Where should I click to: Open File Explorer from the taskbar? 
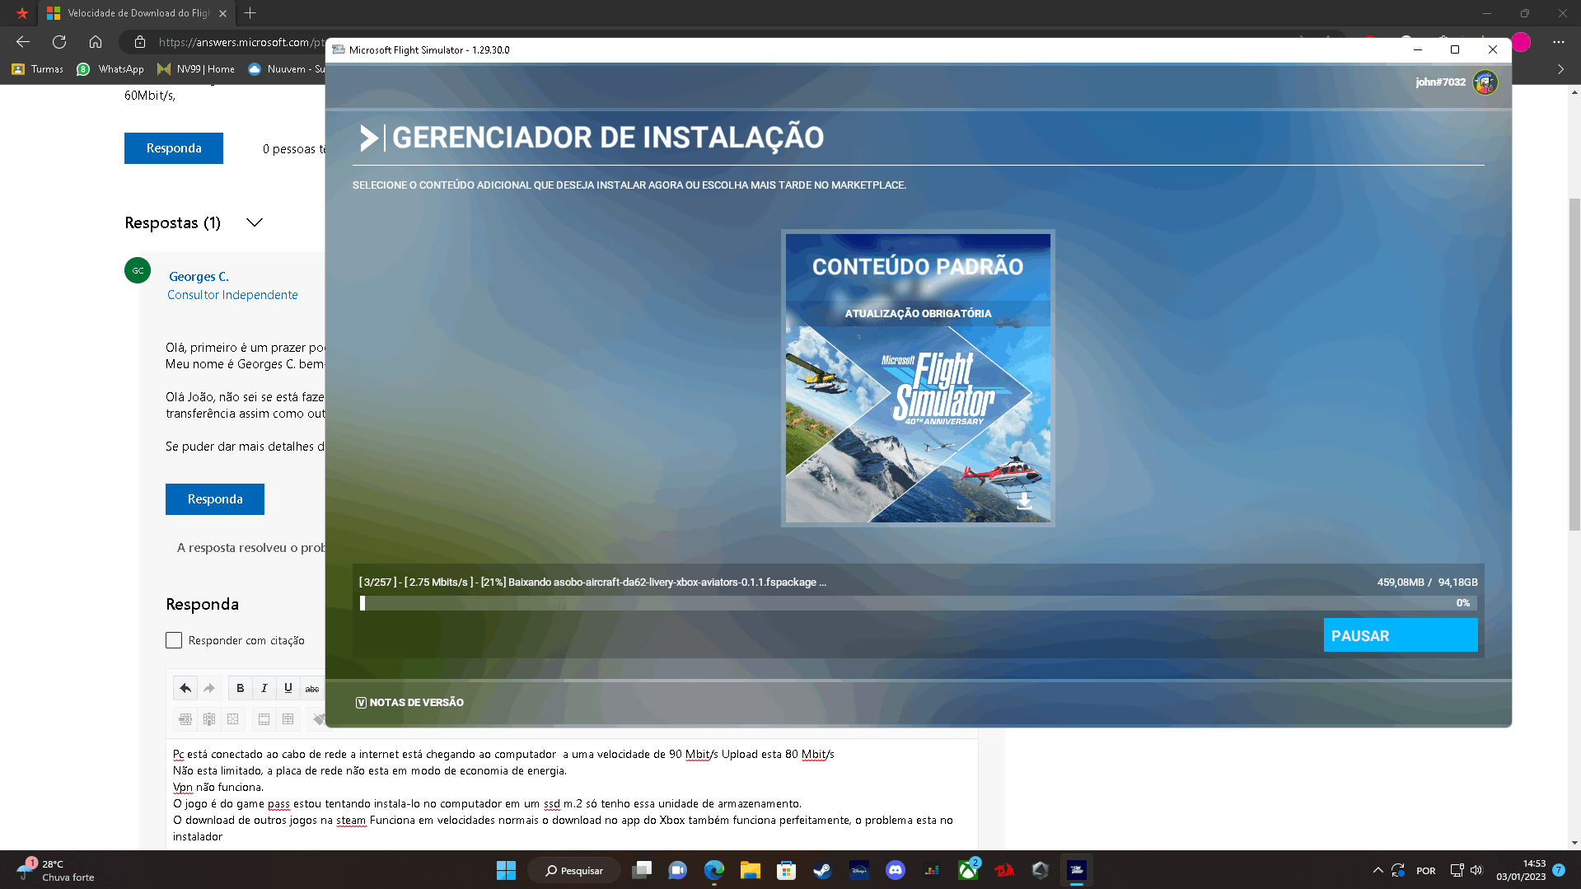[x=750, y=870]
